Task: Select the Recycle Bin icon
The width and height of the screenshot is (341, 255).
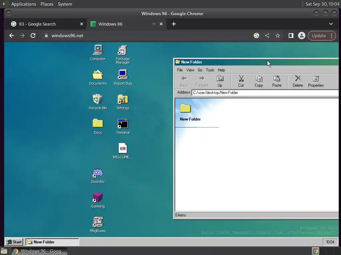Action: (x=98, y=102)
